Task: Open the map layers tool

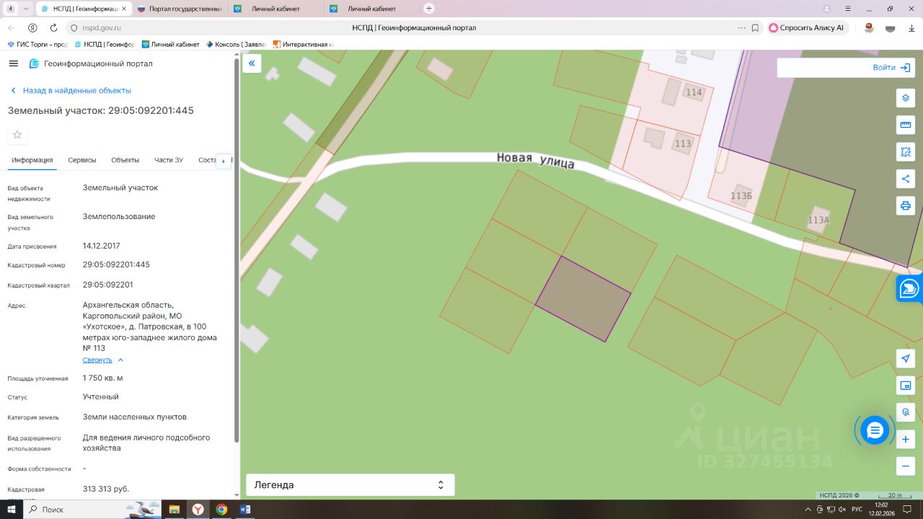Action: click(906, 98)
